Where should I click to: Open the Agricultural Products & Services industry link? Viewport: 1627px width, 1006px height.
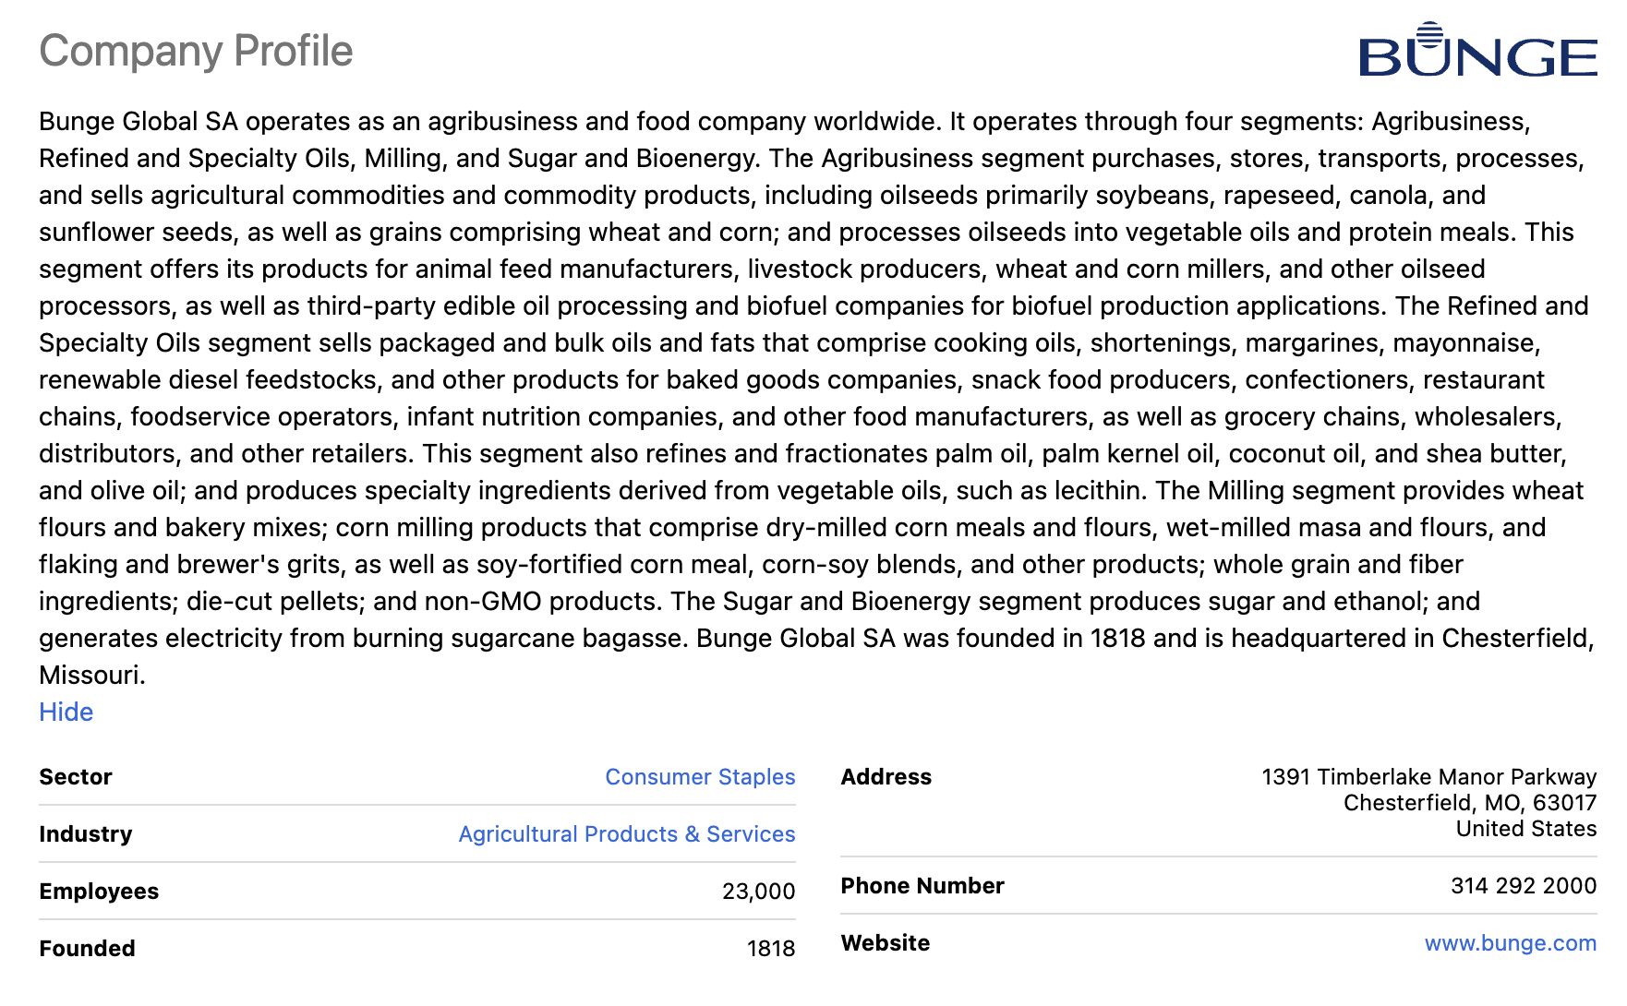coord(626,834)
